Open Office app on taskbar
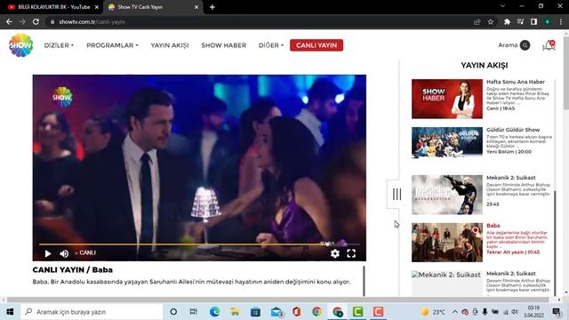 click(296, 312)
